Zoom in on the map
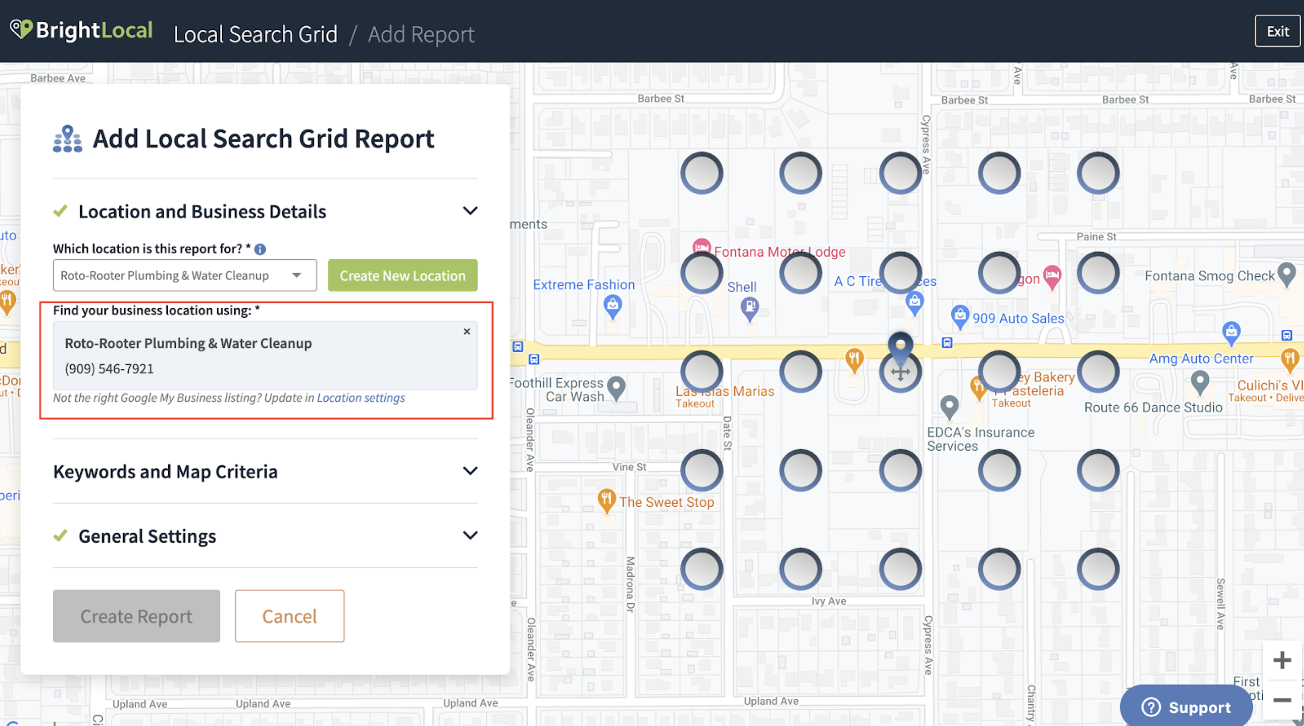Image resolution: width=1304 pixels, height=726 pixels. pos(1282,660)
